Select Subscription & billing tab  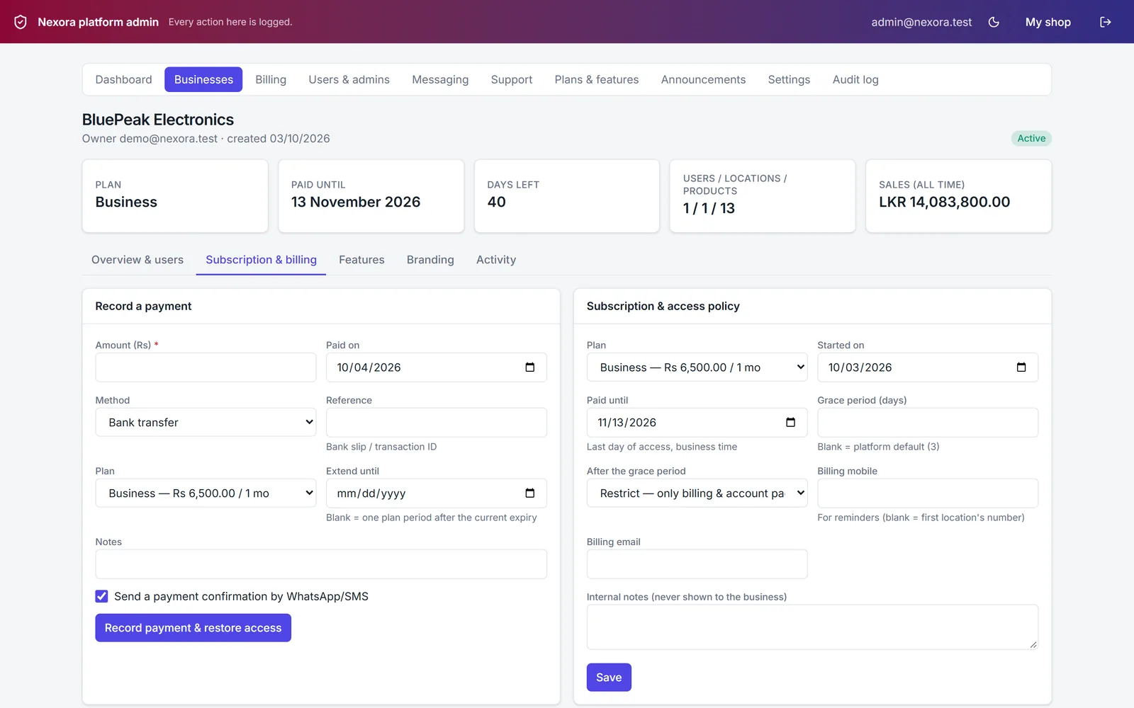[261, 260]
